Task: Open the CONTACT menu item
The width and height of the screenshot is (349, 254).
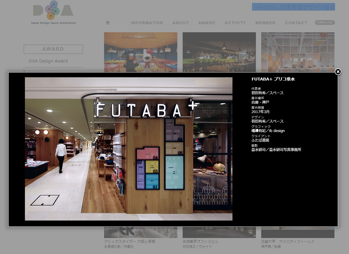Action: click(x=296, y=23)
